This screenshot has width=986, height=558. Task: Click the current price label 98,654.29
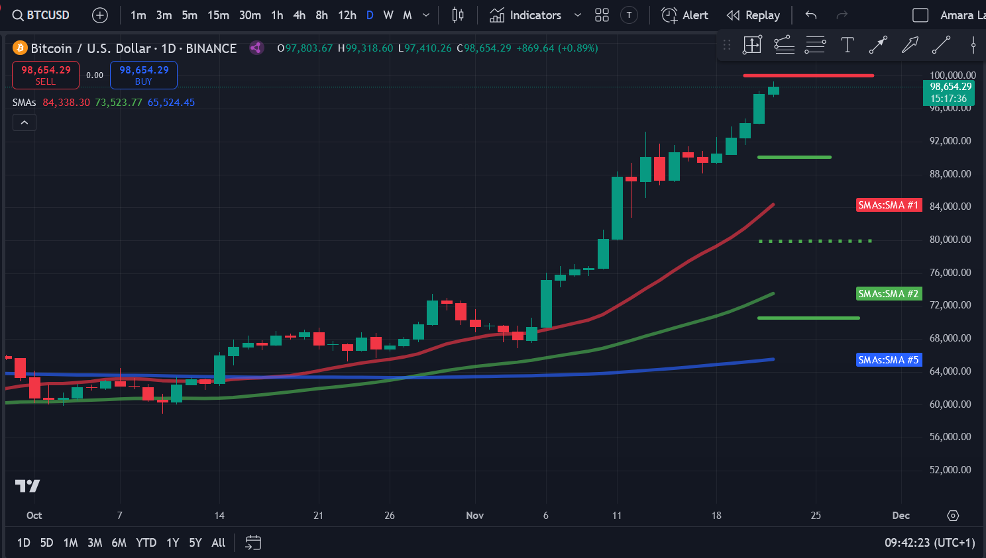point(949,93)
